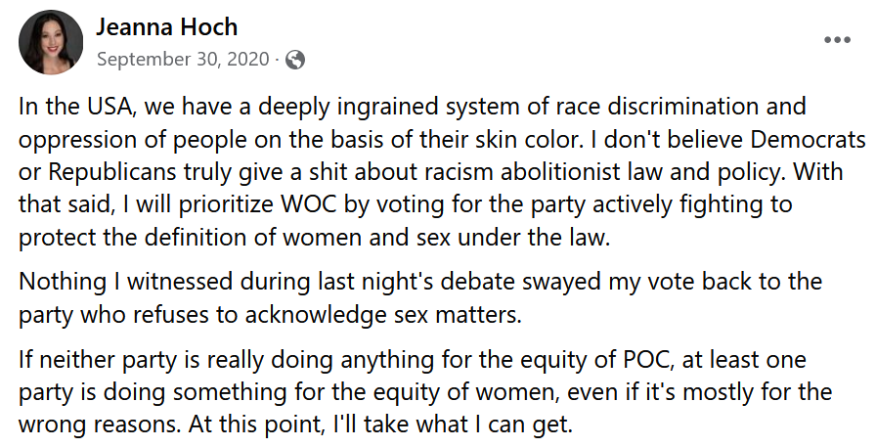Click the Jeanna Hoch author name
The height and width of the screenshot is (447, 876).
pos(166,26)
